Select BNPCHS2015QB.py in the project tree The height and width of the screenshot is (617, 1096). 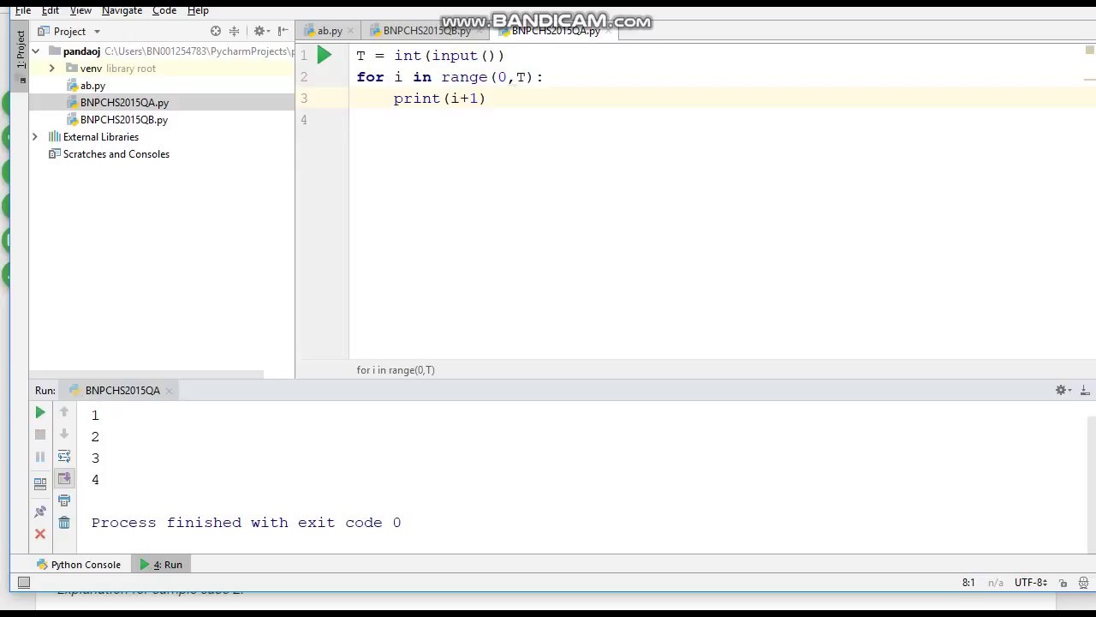click(x=124, y=120)
